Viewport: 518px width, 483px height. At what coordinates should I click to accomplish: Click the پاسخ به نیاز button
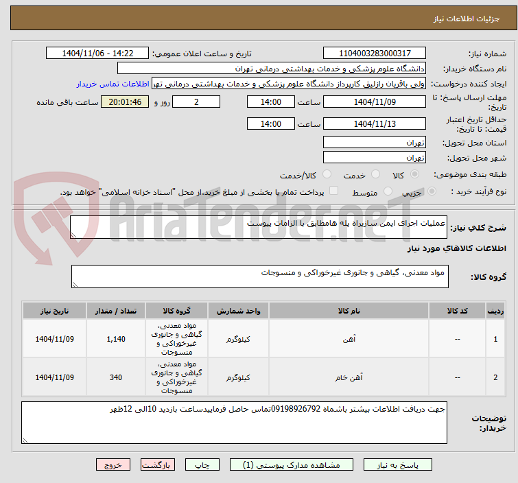tap(397, 465)
